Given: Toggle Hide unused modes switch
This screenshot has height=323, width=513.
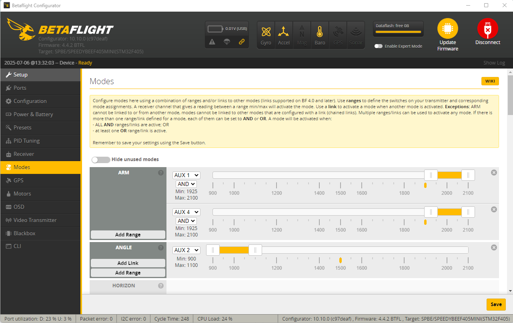Looking at the screenshot, I should 101,159.
